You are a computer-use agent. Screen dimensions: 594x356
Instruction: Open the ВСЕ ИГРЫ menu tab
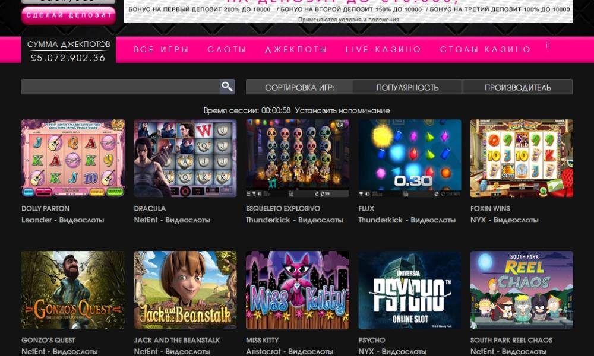[x=161, y=49]
